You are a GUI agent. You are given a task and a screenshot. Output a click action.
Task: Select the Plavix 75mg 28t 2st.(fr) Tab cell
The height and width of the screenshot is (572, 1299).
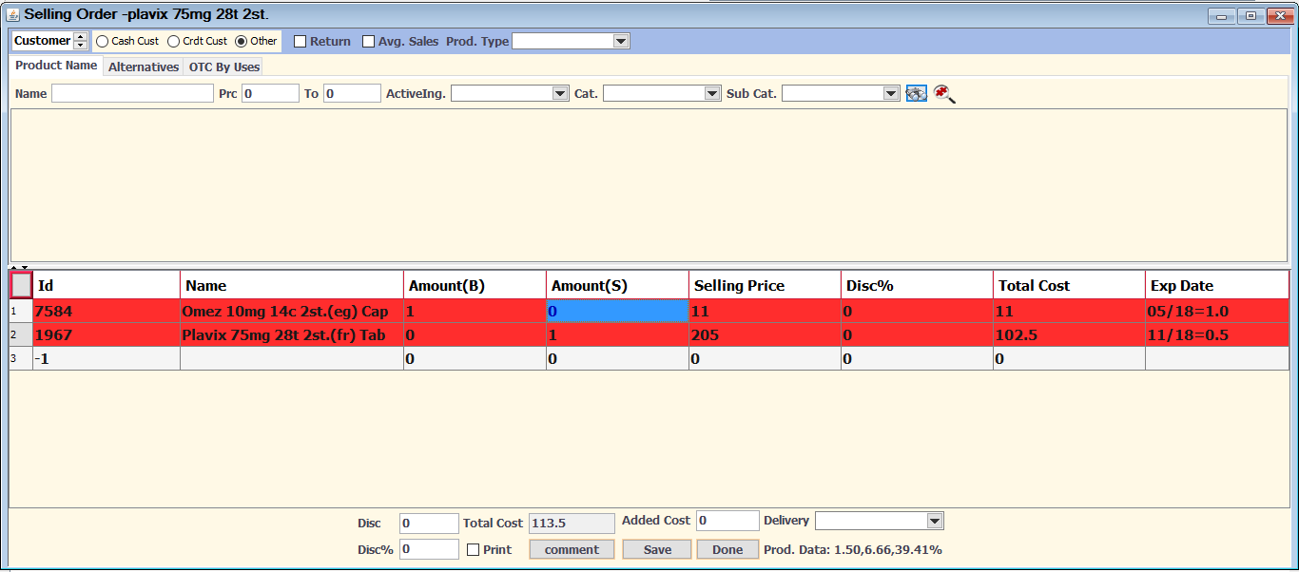point(292,334)
